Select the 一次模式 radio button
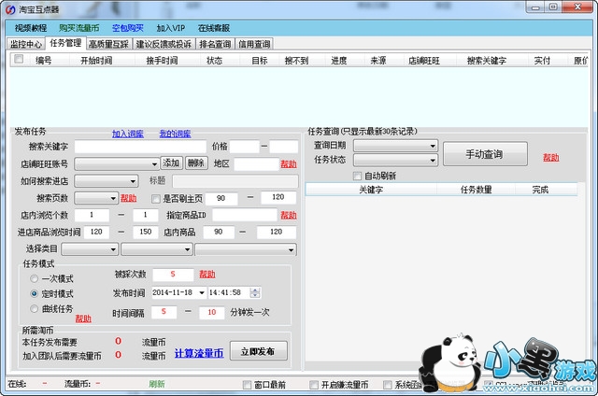Image resolution: width=598 pixels, height=396 pixels. [35, 278]
